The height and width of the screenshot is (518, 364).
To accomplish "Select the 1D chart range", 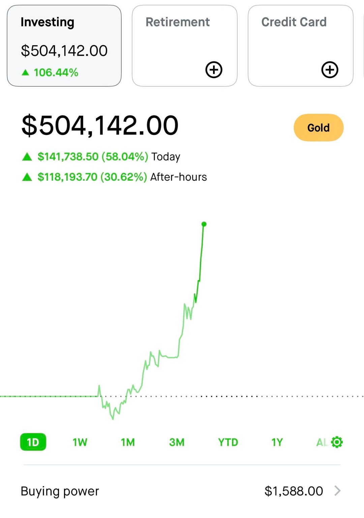I will coord(33,442).
